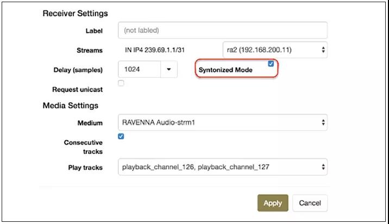Click the Receiver Settings heading
389x224 pixels.
(x=75, y=14)
